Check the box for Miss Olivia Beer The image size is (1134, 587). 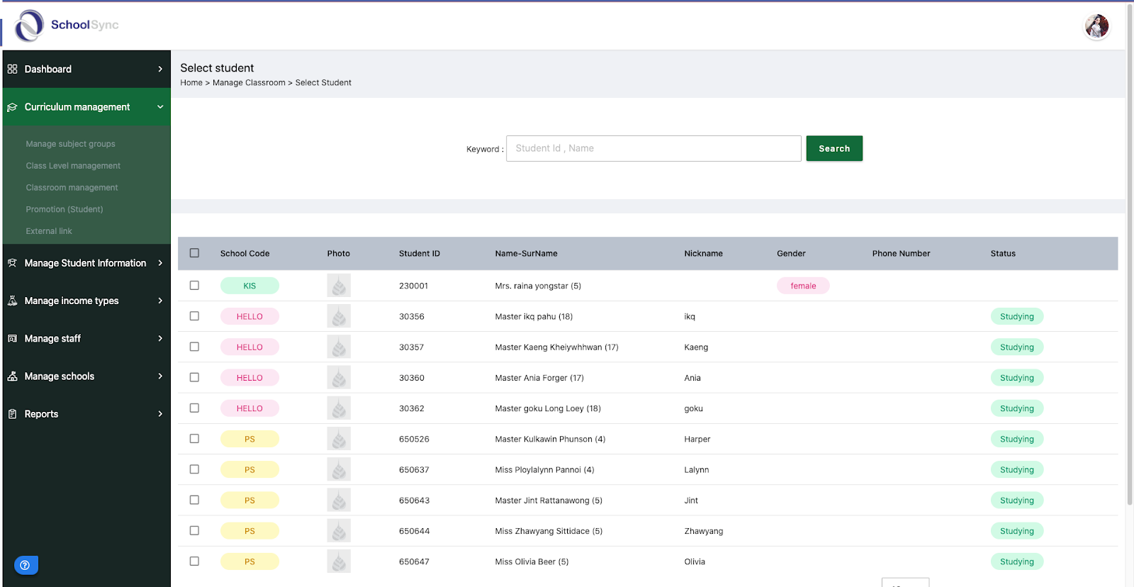tap(194, 561)
